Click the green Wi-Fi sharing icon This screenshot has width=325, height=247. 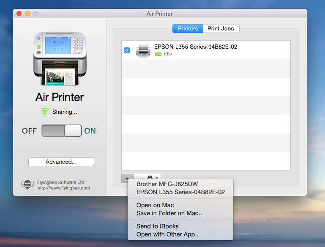[45, 112]
